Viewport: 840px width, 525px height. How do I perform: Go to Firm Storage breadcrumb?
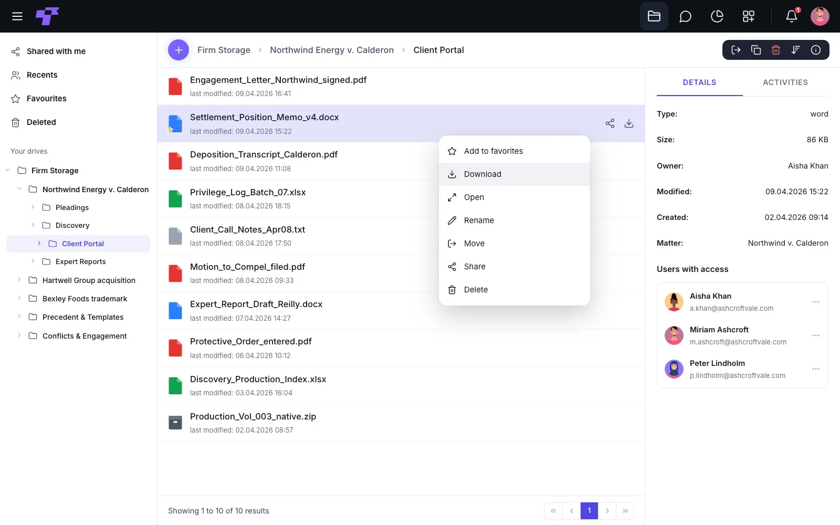click(x=224, y=50)
